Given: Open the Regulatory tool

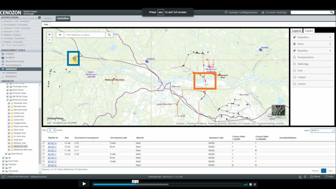Looking at the screenshot, I should pos(11,76).
